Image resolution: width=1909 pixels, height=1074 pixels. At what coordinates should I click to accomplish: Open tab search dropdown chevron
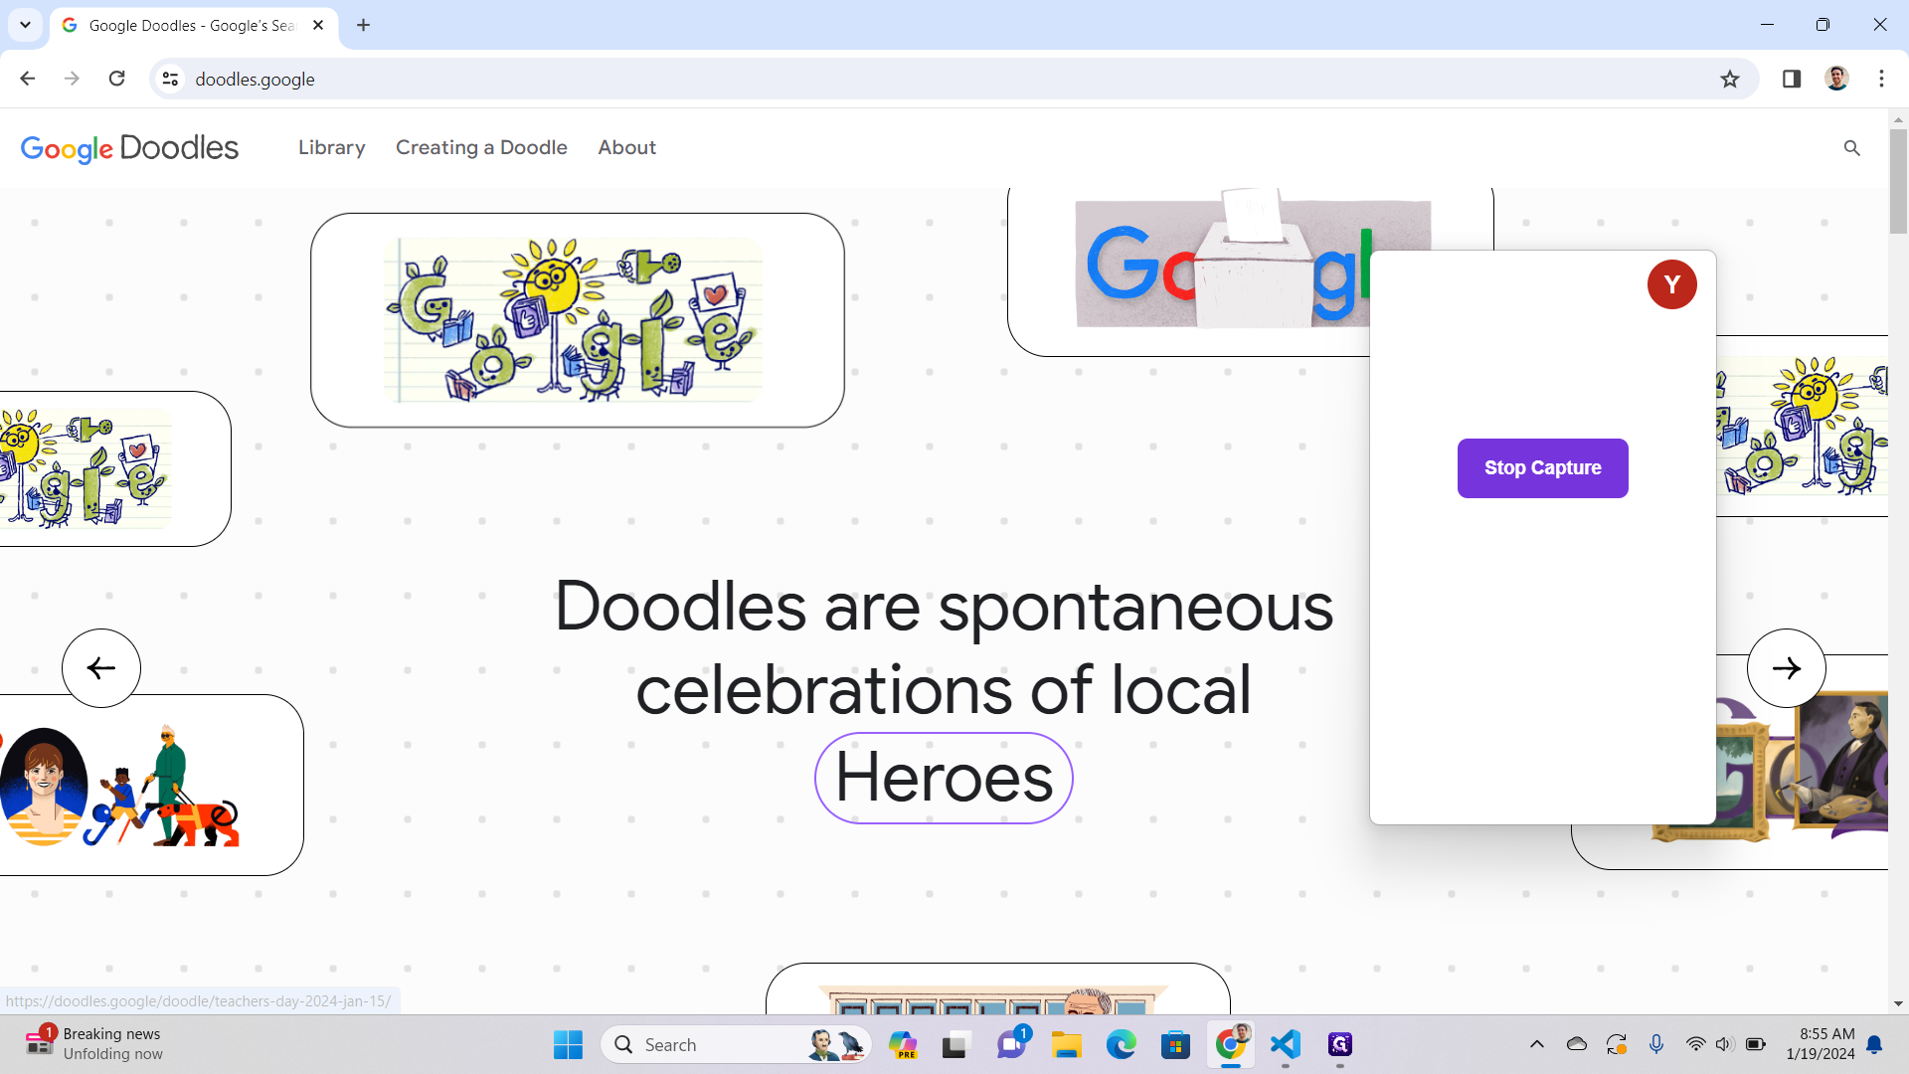[x=25, y=25]
